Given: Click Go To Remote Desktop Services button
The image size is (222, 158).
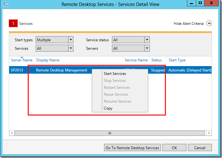Looking at the screenshot, I should 132,148.
